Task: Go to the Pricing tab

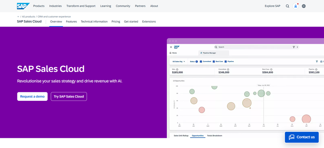Action: click(116, 22)
